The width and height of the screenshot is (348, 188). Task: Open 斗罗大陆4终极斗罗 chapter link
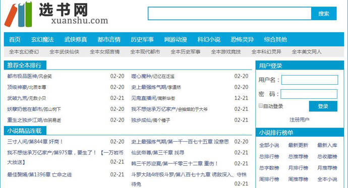(x=189, y=179)
